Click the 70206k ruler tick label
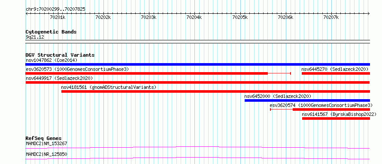Viewport: 382px width, 164px height. coord(285,17)
